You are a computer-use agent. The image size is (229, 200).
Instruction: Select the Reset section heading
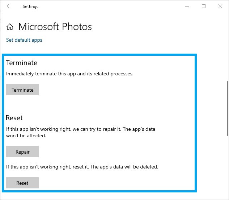pos(14,118)
